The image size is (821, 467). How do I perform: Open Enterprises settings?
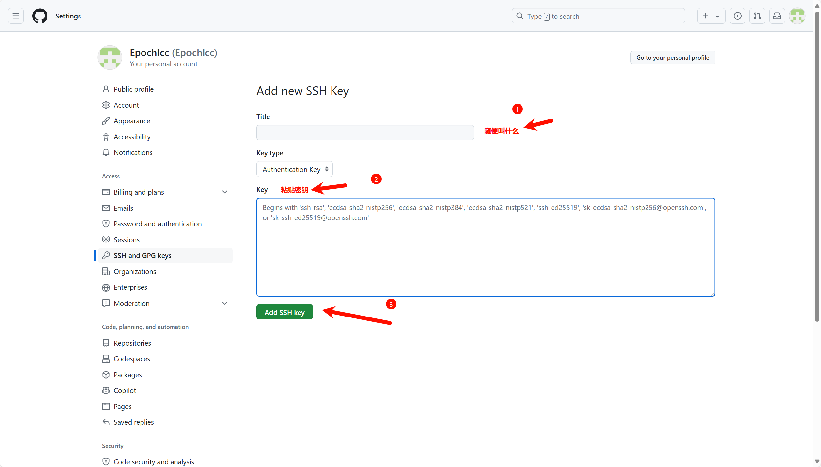[x=165, y=287]
